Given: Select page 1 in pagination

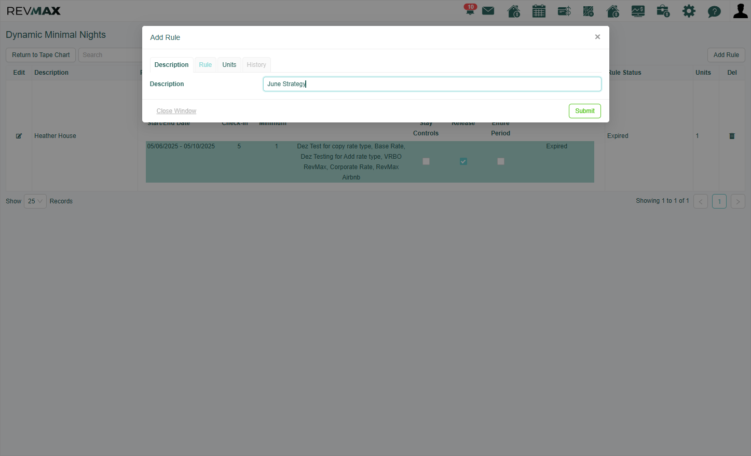Looking at the screenshot, I should [719, 201].
